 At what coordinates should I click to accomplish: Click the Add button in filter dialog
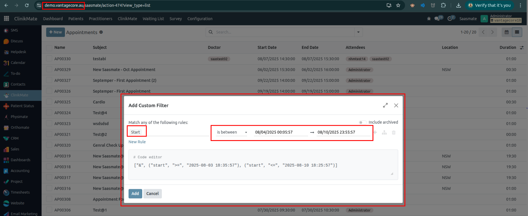point(135,194)
